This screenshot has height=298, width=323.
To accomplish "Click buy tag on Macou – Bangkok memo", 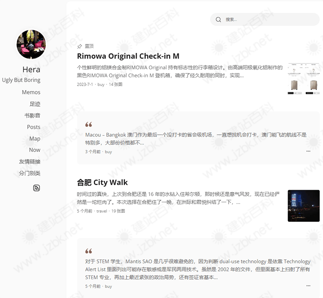I will [x=109, y=152].
